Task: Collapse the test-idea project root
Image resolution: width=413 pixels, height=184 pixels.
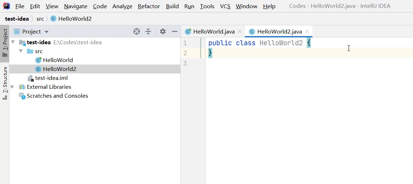Action: coord(13,42)
